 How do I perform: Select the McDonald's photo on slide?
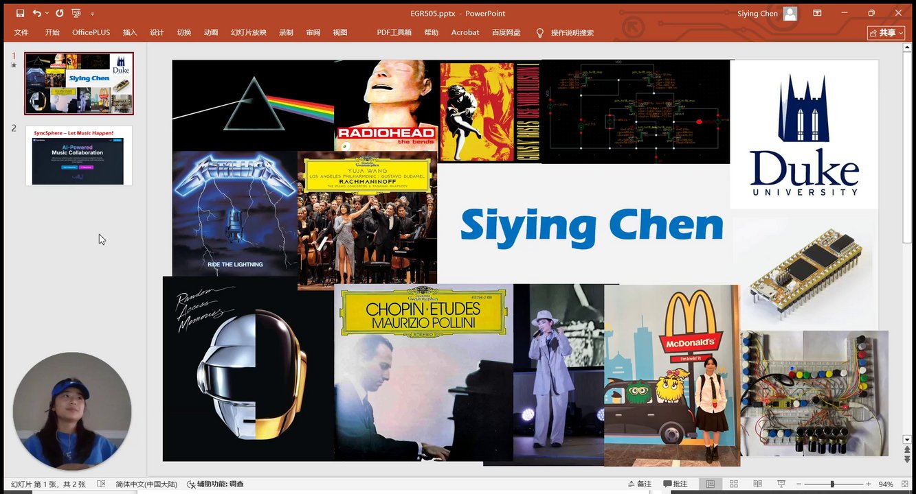672,375
